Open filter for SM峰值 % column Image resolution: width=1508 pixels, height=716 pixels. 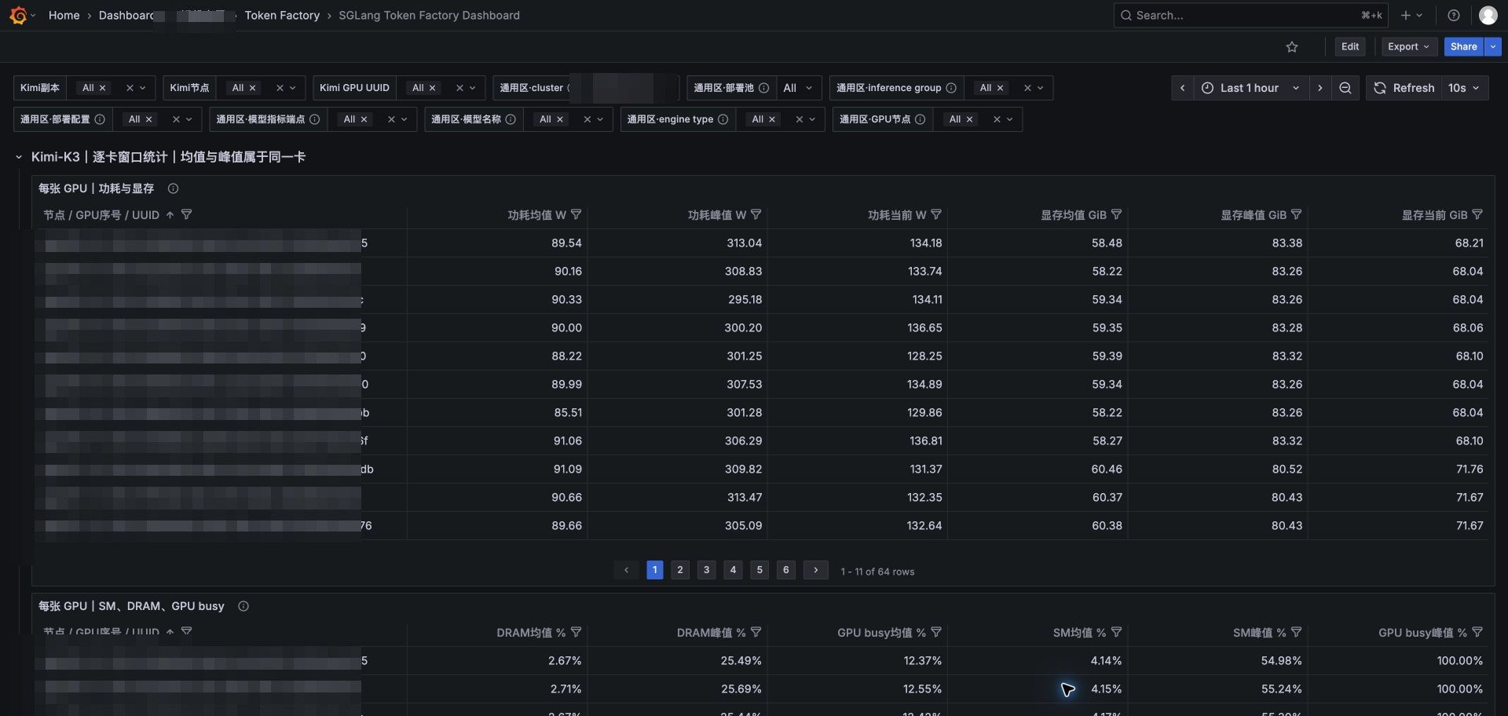click(1296, 632)
